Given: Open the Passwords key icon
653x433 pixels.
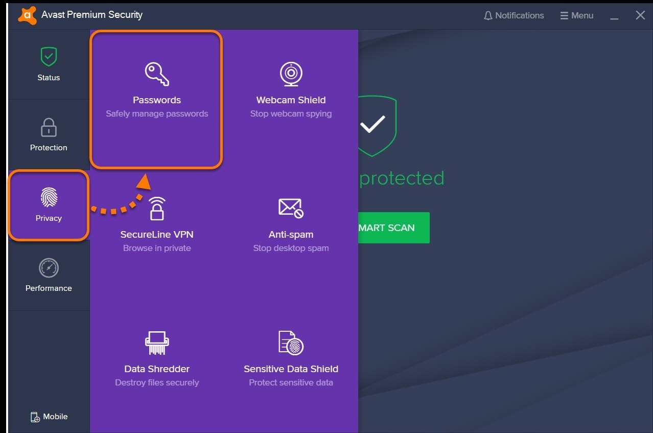Looking at the screenshot, I should point(156,73).
